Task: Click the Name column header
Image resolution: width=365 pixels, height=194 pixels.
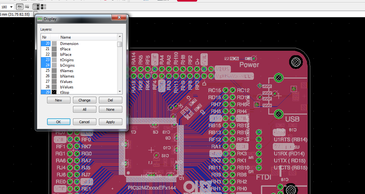Action: point(88,37)
